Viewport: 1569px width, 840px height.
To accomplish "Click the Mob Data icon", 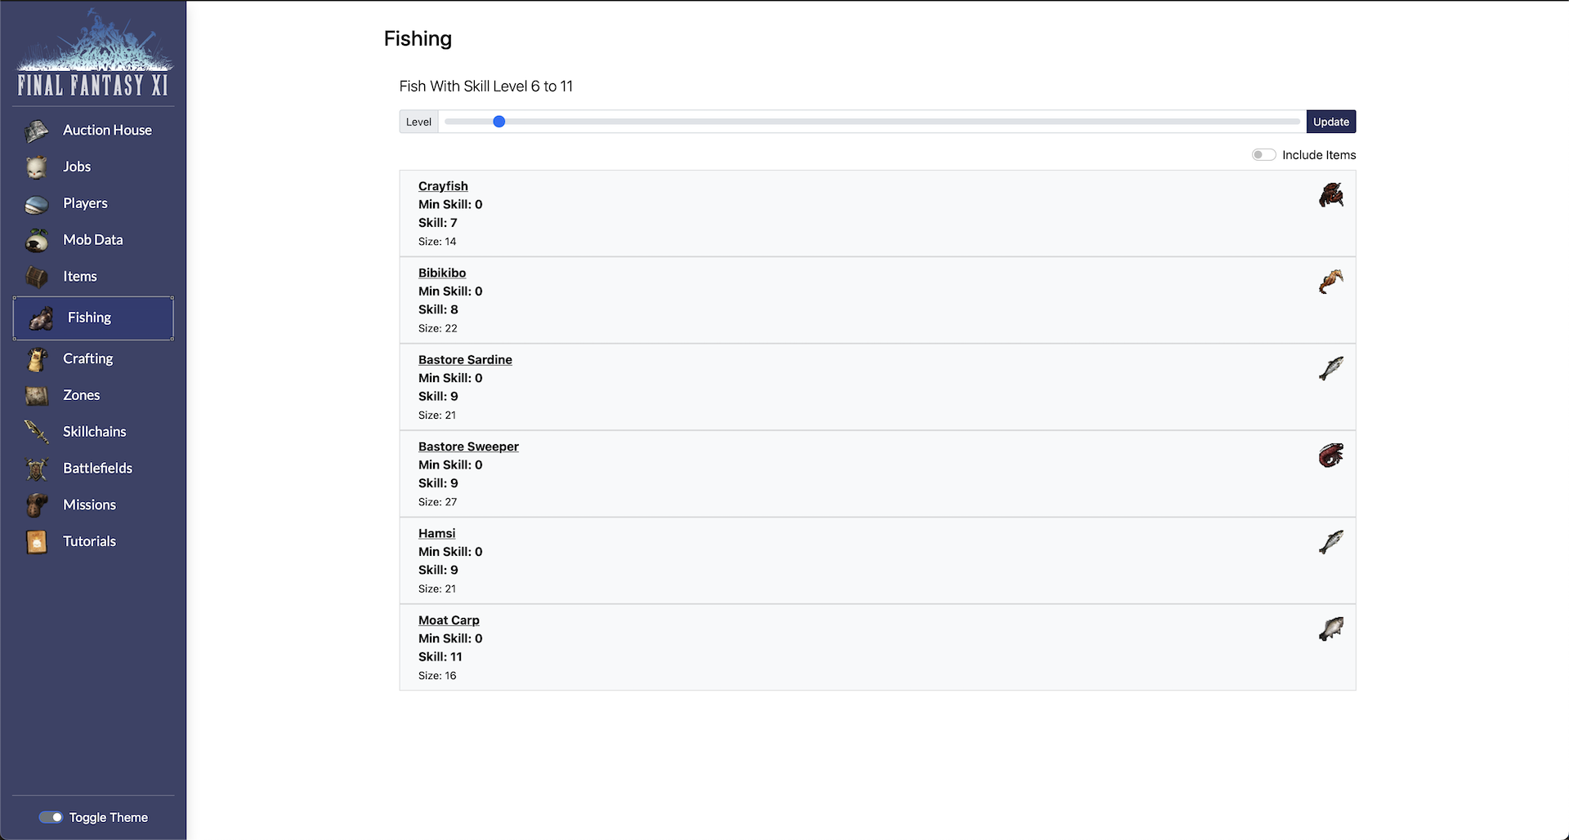I will click(37, 241).
